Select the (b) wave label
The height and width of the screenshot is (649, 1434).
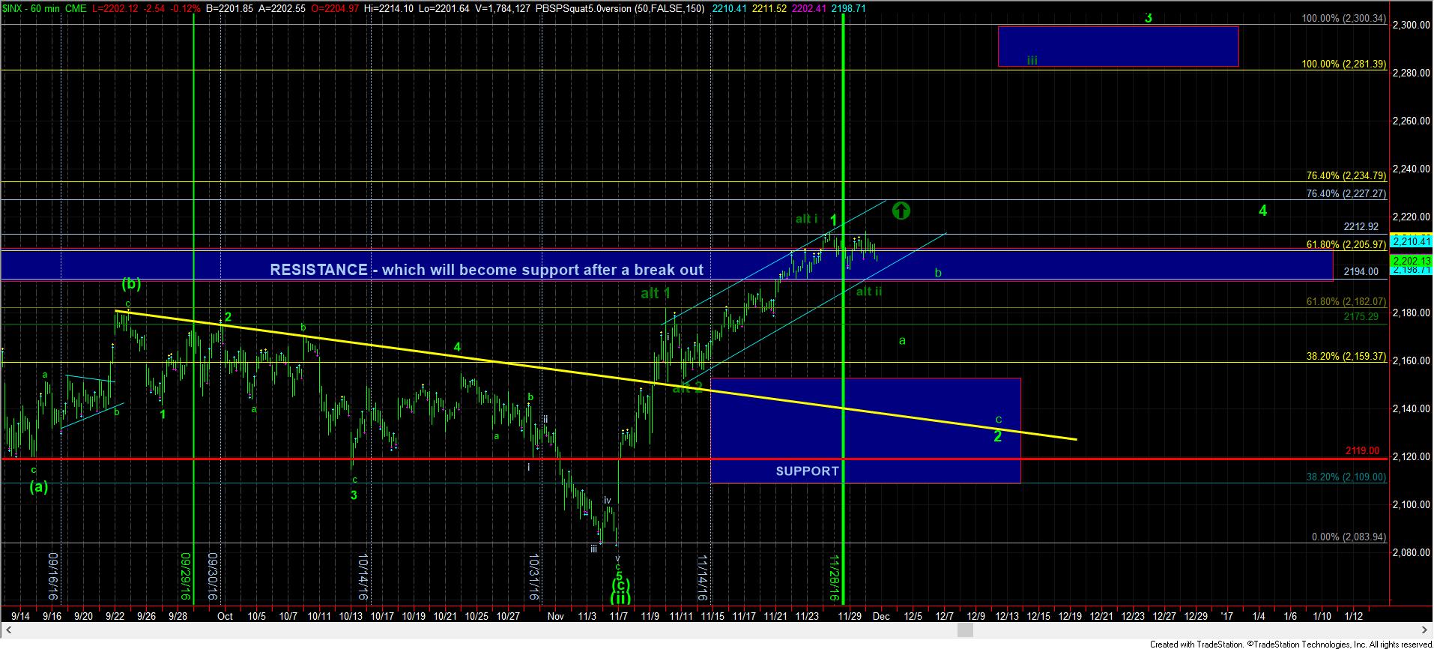coord(132,283)
